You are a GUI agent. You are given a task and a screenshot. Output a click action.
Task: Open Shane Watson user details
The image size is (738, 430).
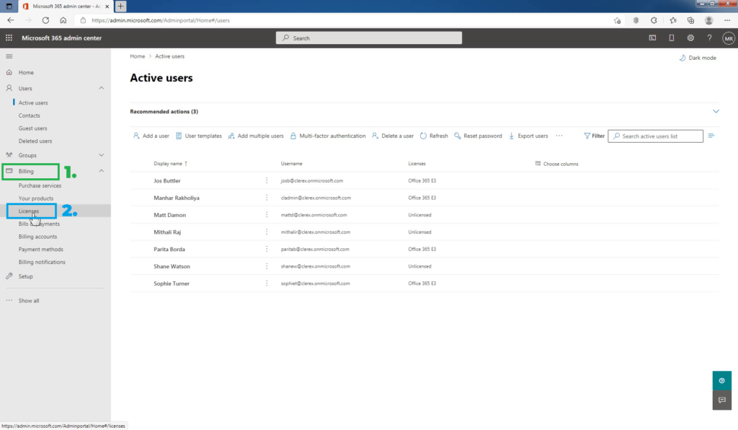click(x=172, y=266)
